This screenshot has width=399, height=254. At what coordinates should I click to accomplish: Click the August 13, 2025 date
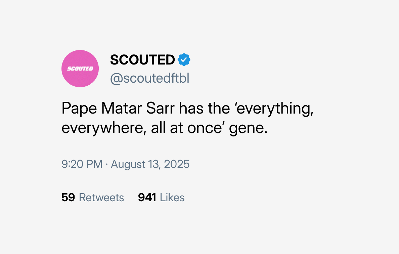(150, 164)
